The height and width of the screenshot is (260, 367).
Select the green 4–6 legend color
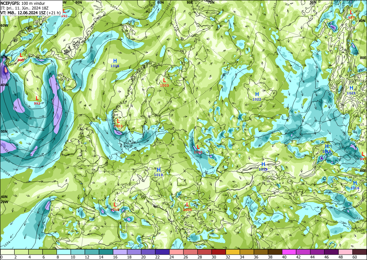(36, 252)
